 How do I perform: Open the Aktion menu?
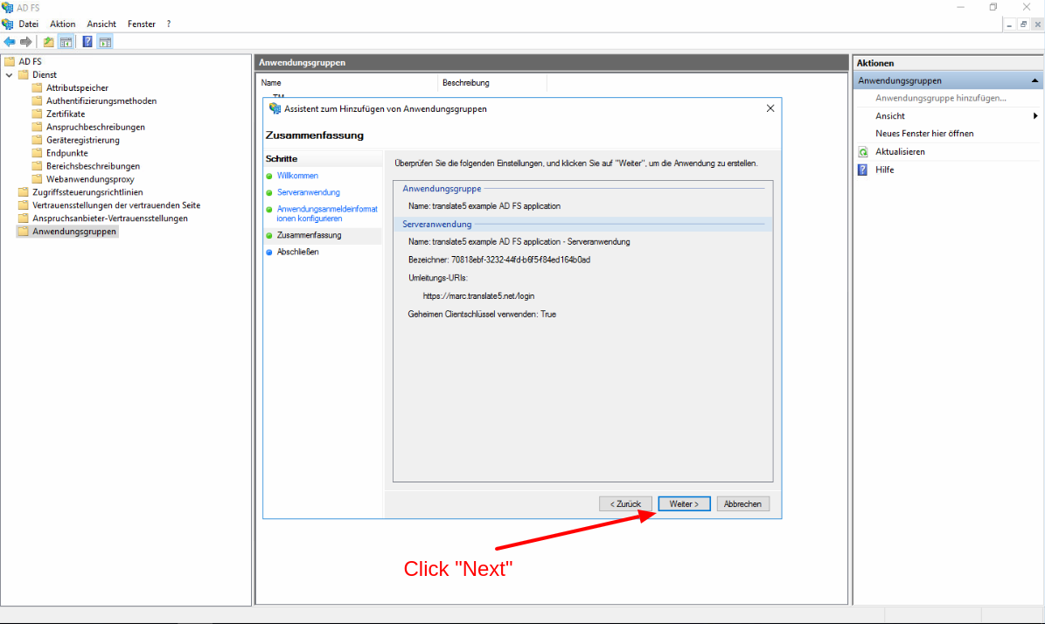click(63, 24)
